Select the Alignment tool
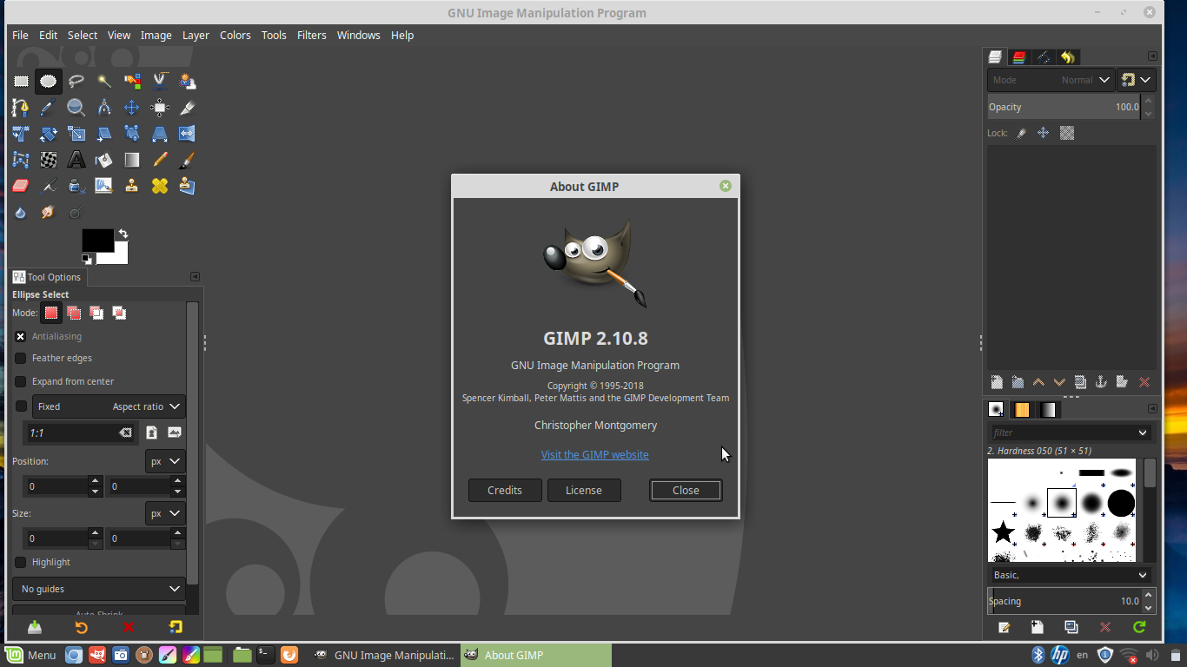 pyautogui.click(x=160, y=108)
